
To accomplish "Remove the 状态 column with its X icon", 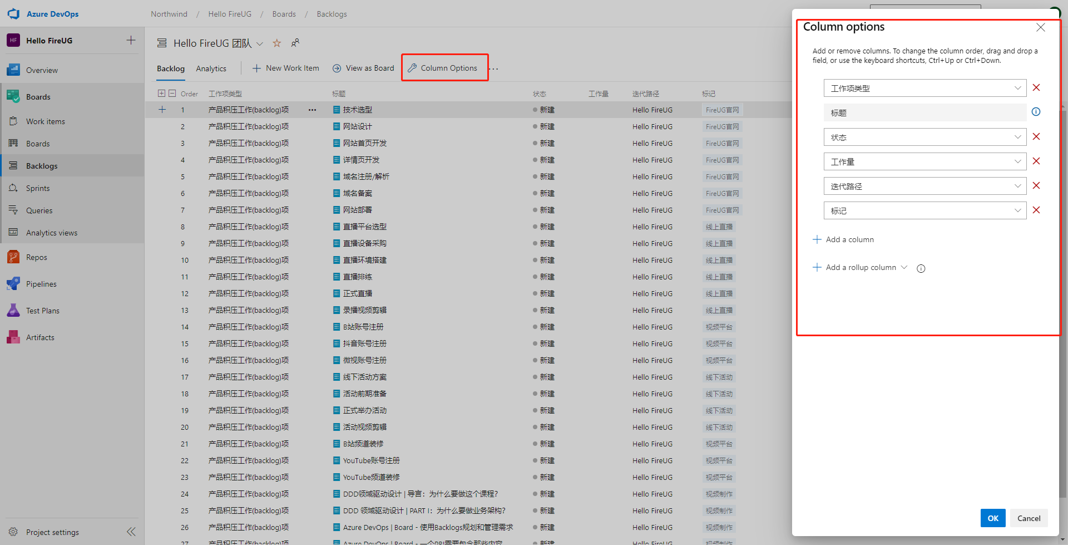I will coord(1036,136).
